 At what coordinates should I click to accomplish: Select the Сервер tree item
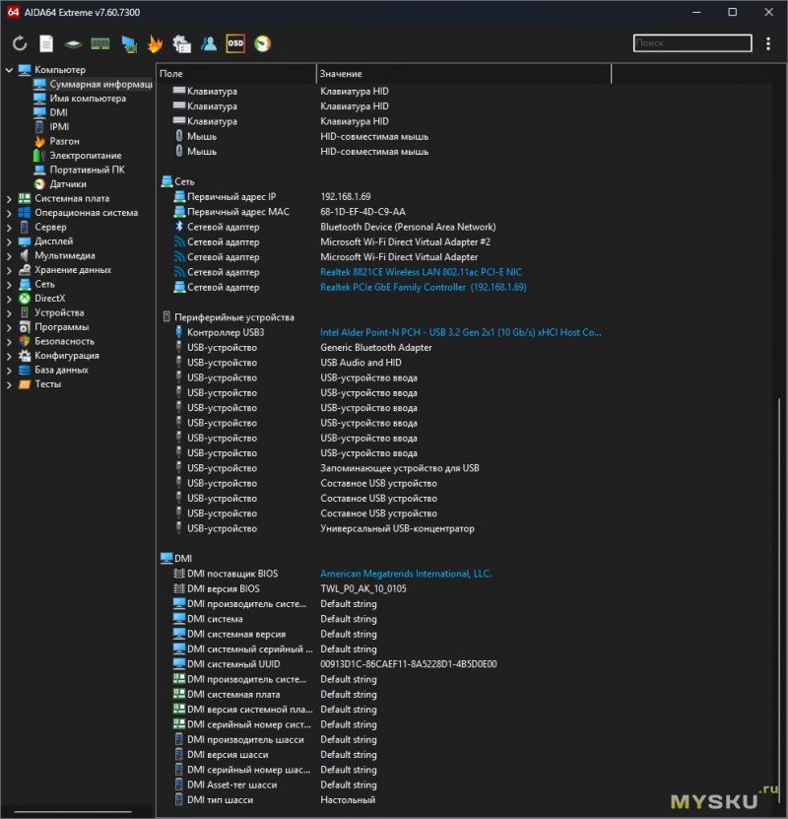[x=50, y=227]
